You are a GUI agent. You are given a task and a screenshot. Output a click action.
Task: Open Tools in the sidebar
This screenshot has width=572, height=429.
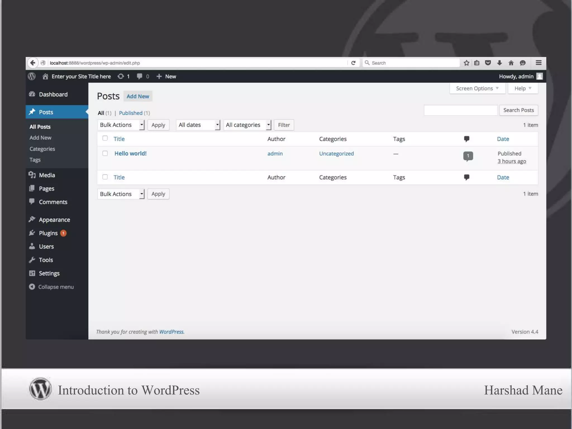pyautogui.click(x=57, y=260)
